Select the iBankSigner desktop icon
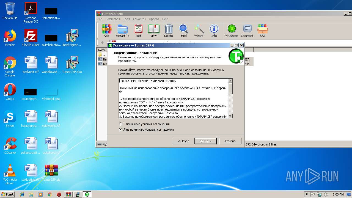352x198 pixels. 72,38
